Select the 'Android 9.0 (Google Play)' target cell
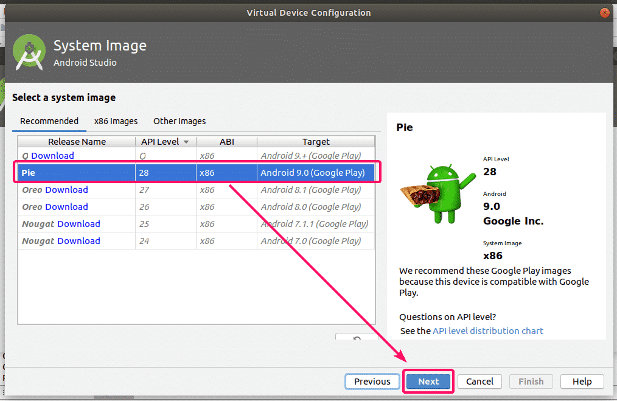This screenshot has width=617, height=401. point(316,173)
